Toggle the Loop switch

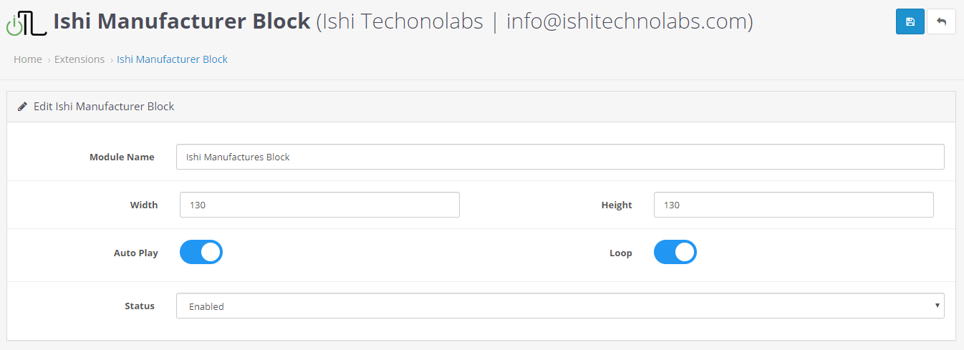[675, 253]
